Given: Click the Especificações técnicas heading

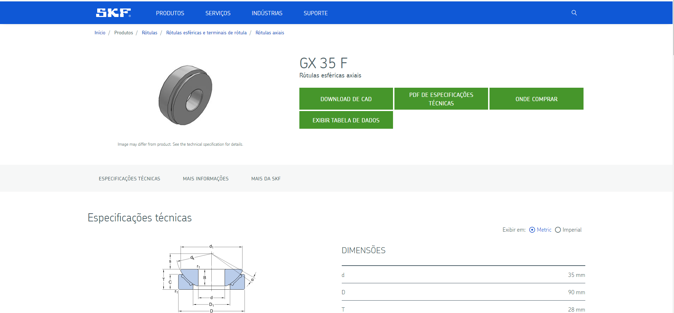Looking at the screenshot, I should 140,218.
